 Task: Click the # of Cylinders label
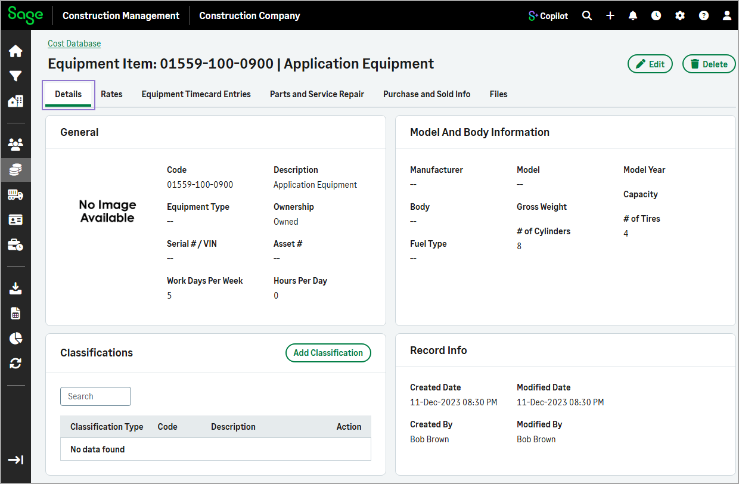[544, 231]
